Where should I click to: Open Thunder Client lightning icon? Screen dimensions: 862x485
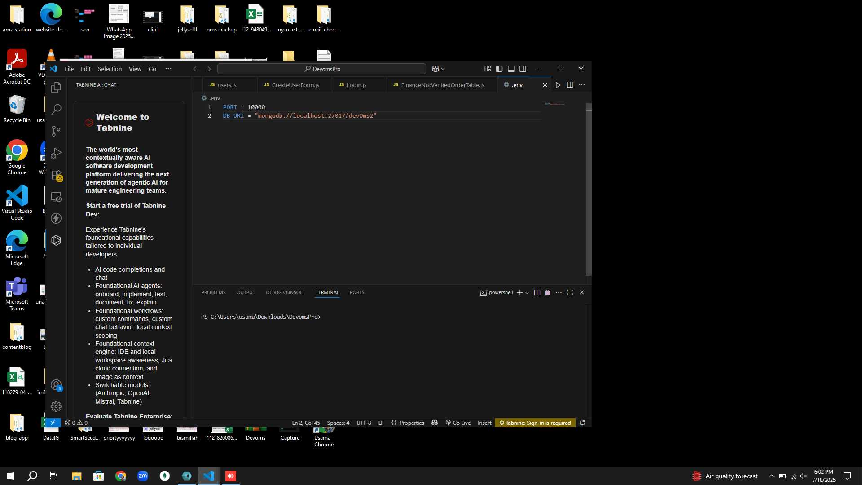click(x=56, y=218)
